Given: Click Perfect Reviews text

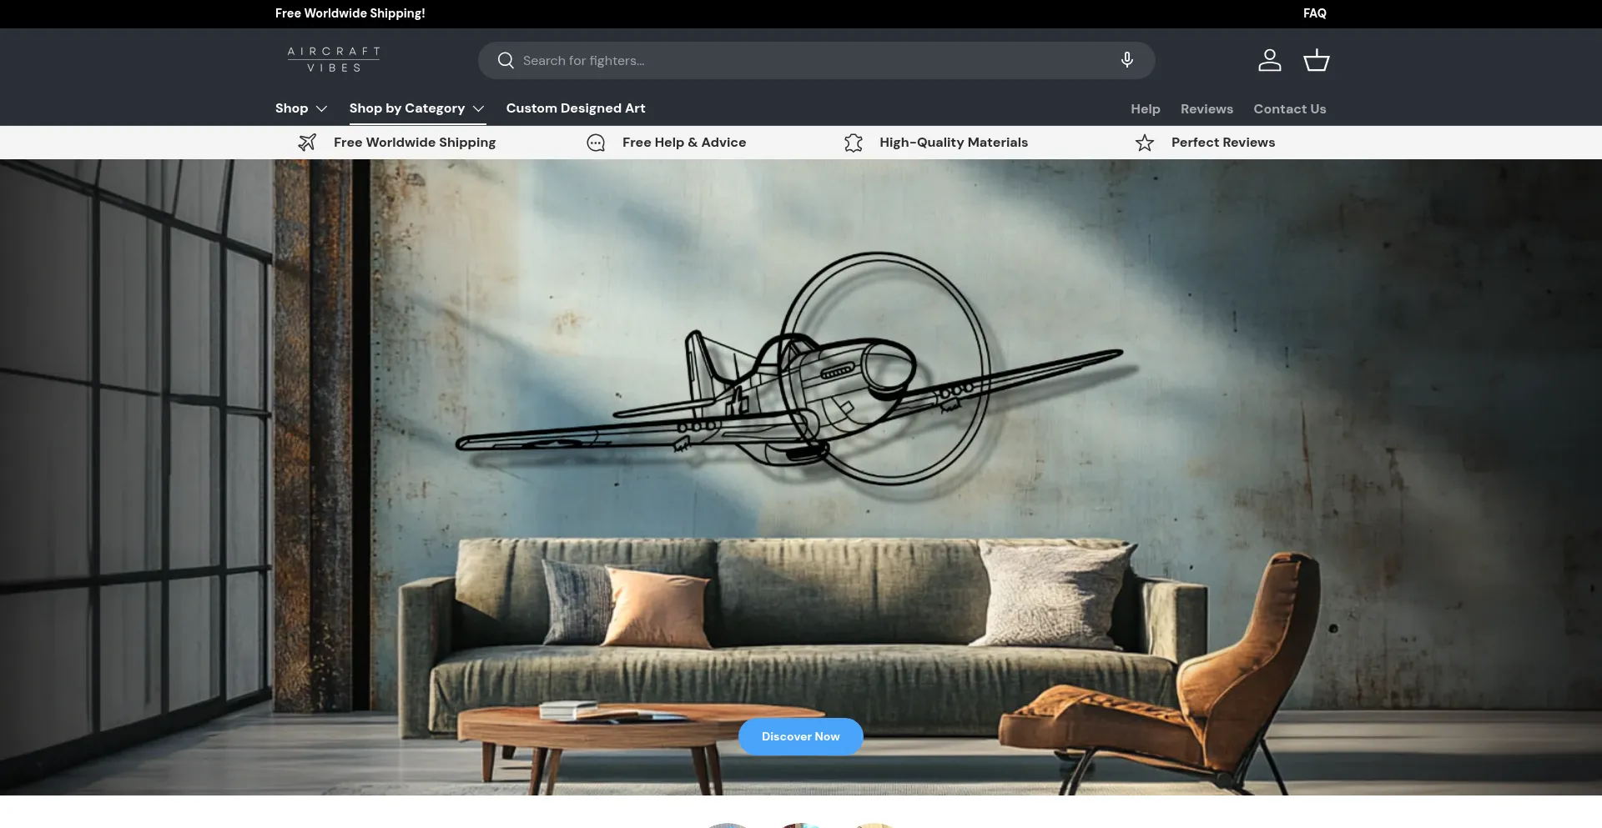Looking at the screenshot, I should click(1222, 143).
